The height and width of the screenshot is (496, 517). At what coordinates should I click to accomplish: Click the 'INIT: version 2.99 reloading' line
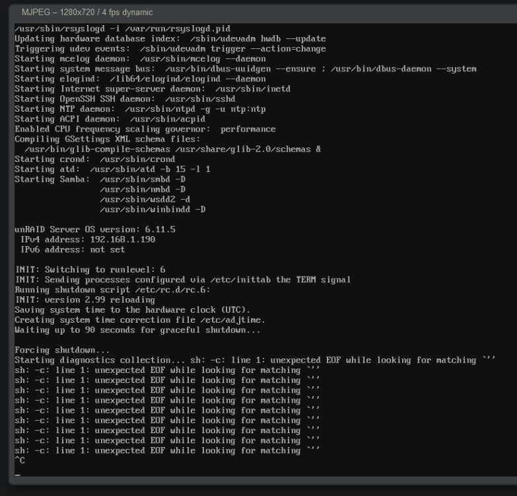click(85, 300)
